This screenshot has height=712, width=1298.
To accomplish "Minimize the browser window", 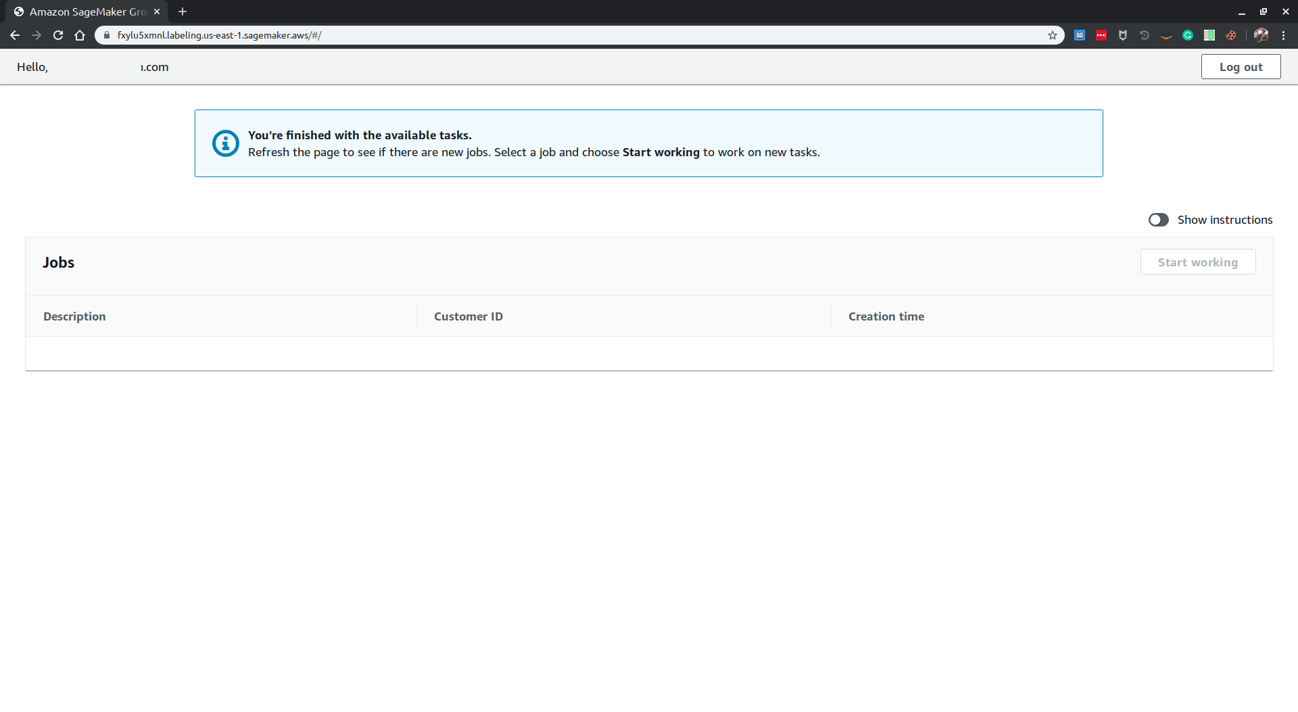I will (x=1242, y=11).
